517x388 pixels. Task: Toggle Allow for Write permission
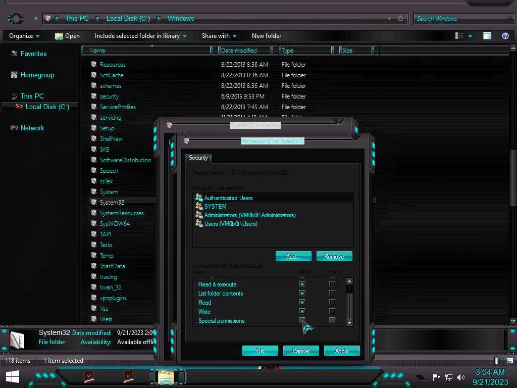tap(302, 311)
